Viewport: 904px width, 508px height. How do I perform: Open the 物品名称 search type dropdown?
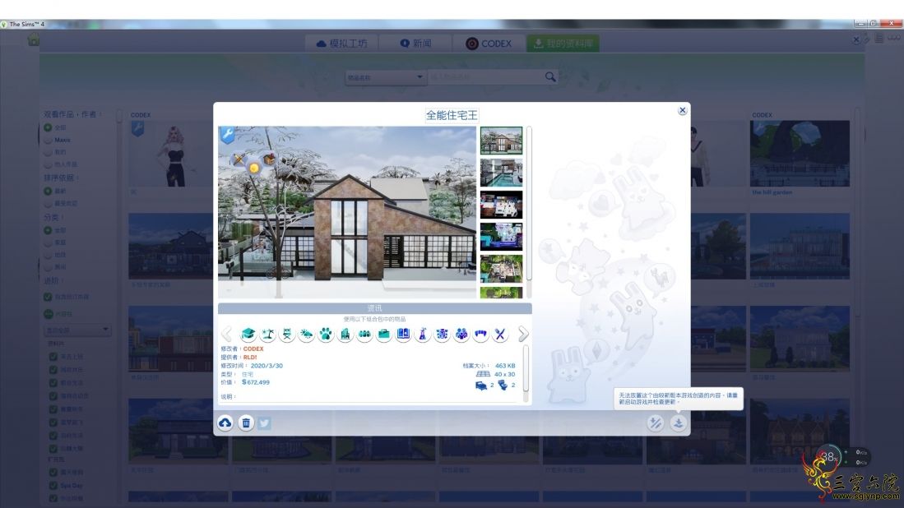pos(385,77)
